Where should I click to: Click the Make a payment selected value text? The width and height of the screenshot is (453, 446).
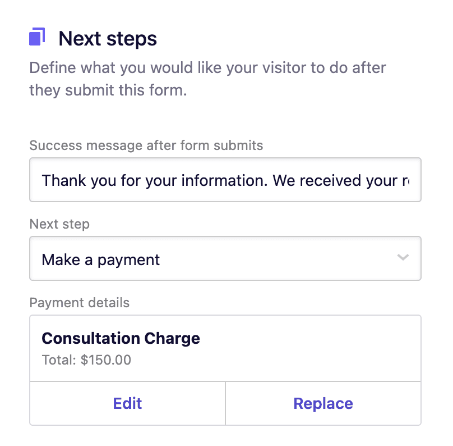[100, 260]
